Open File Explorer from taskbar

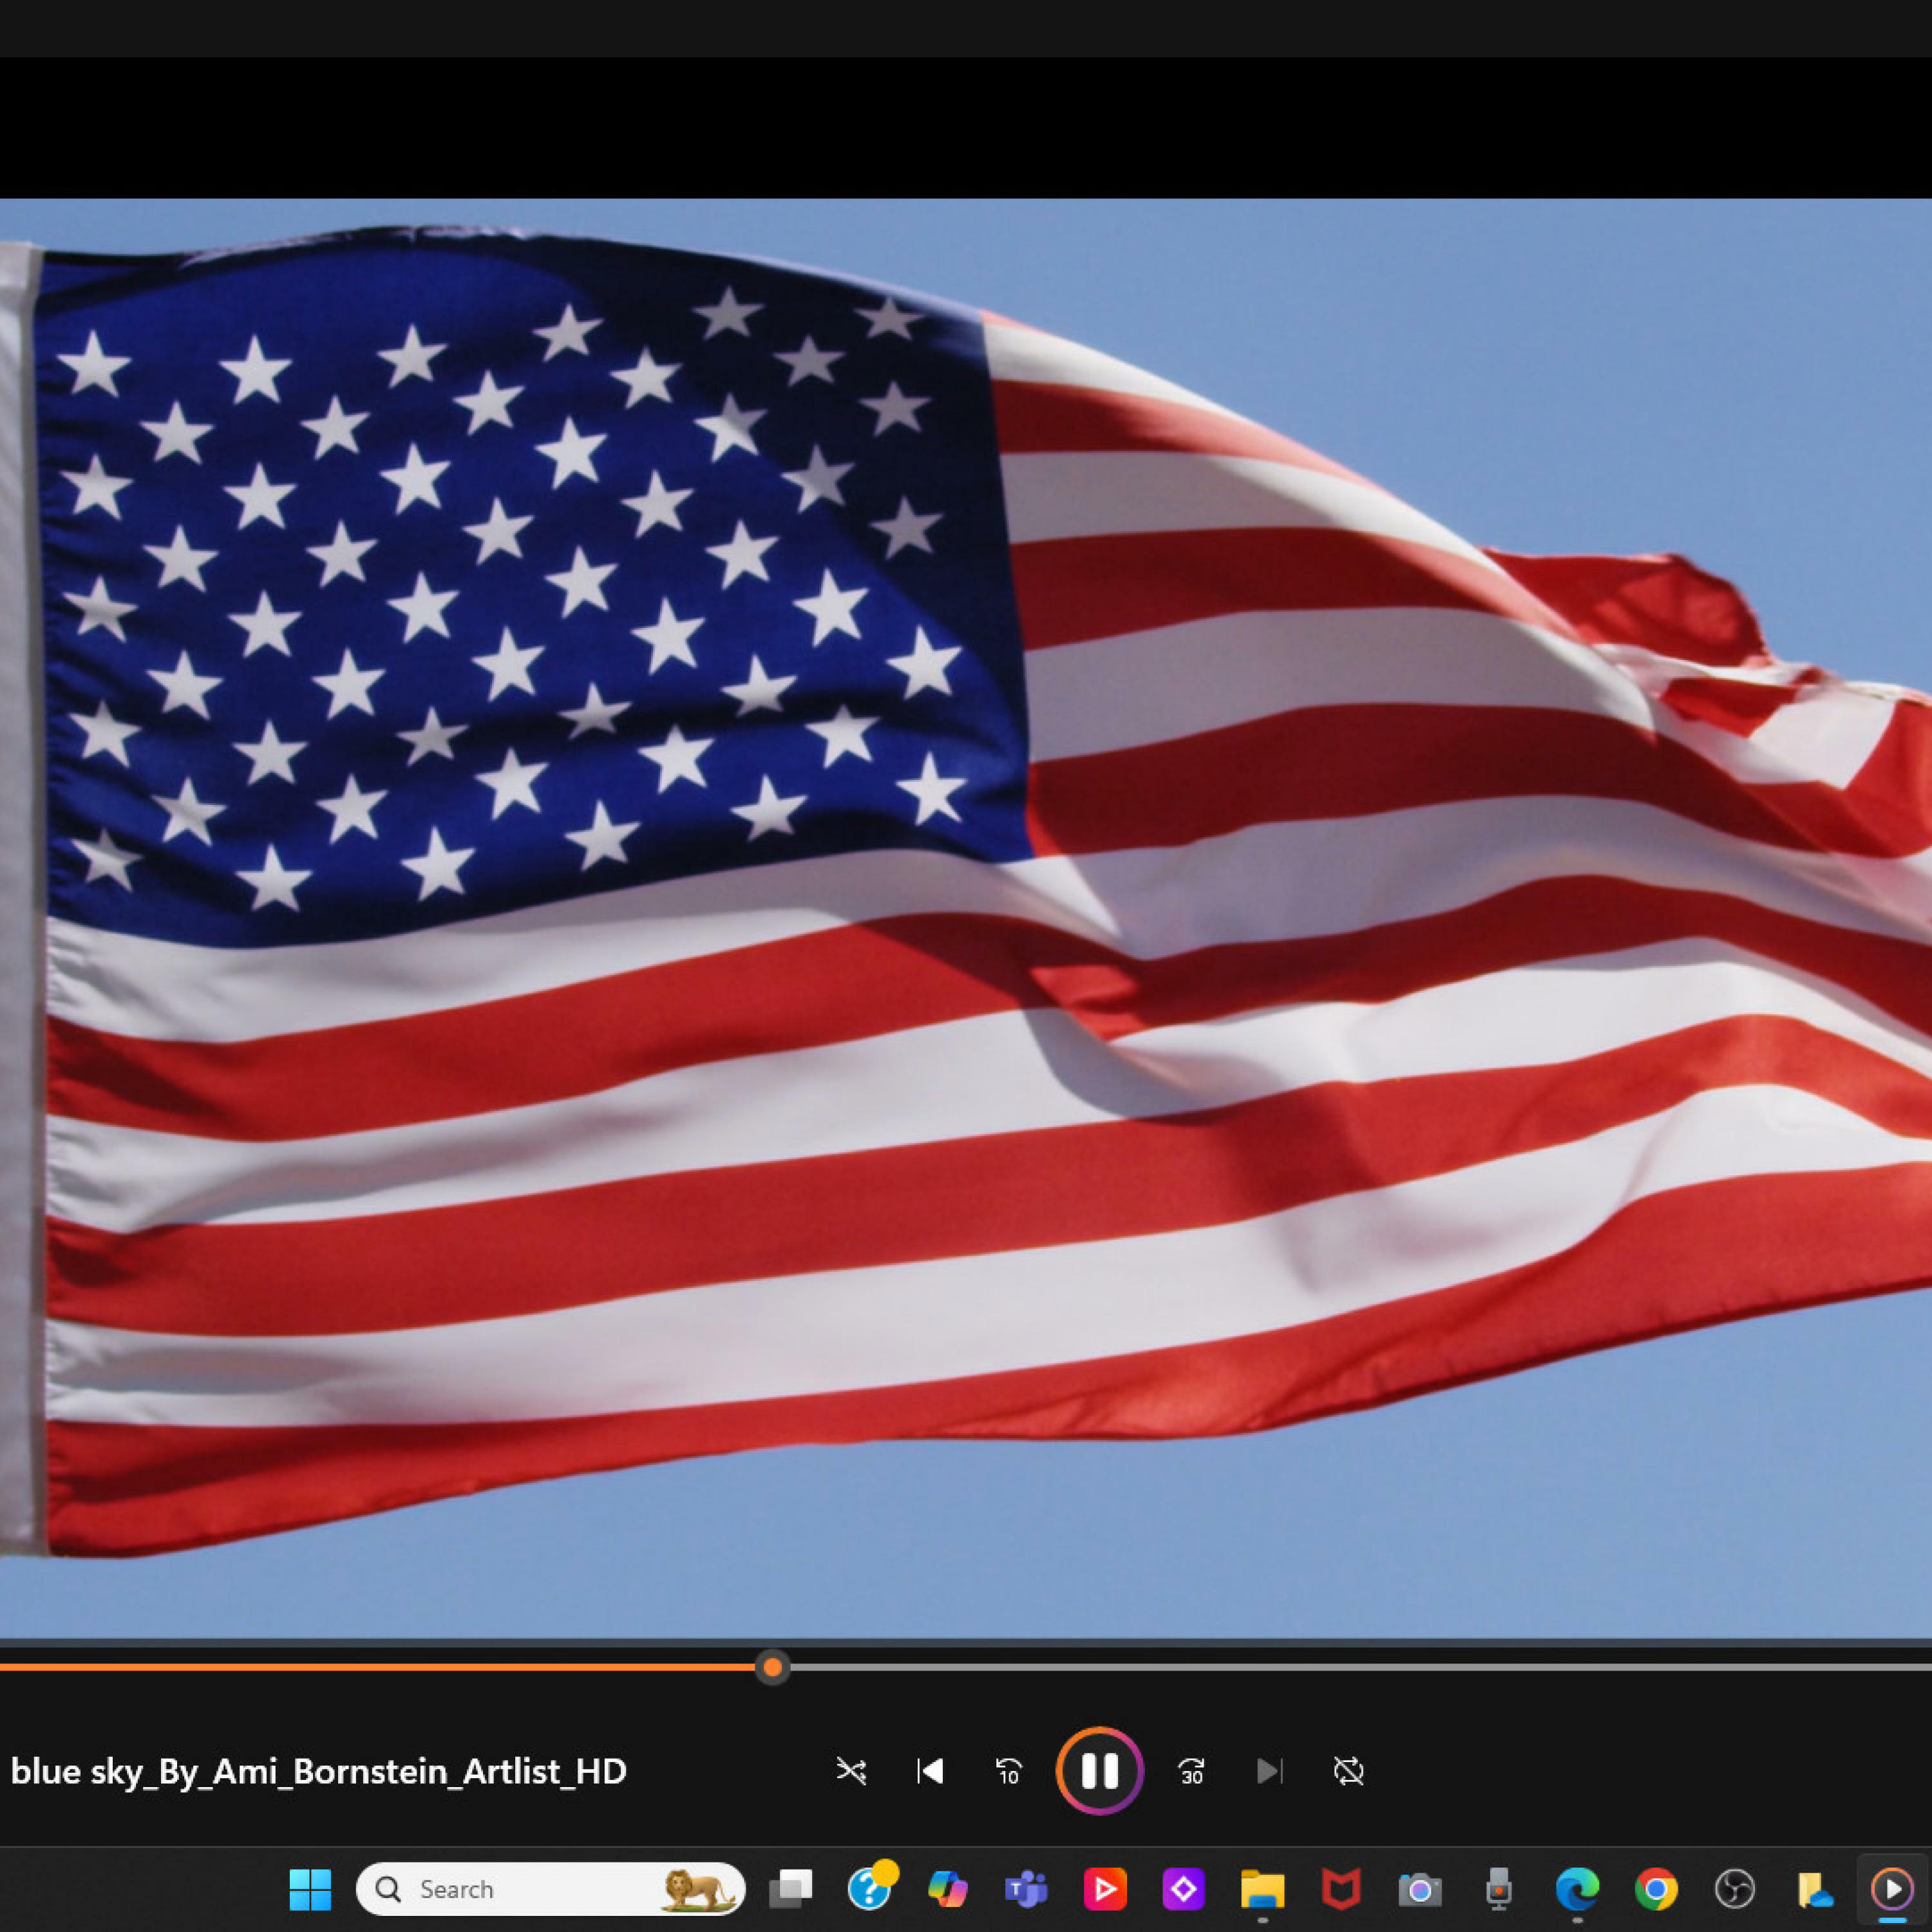tap(1262, 1889)
